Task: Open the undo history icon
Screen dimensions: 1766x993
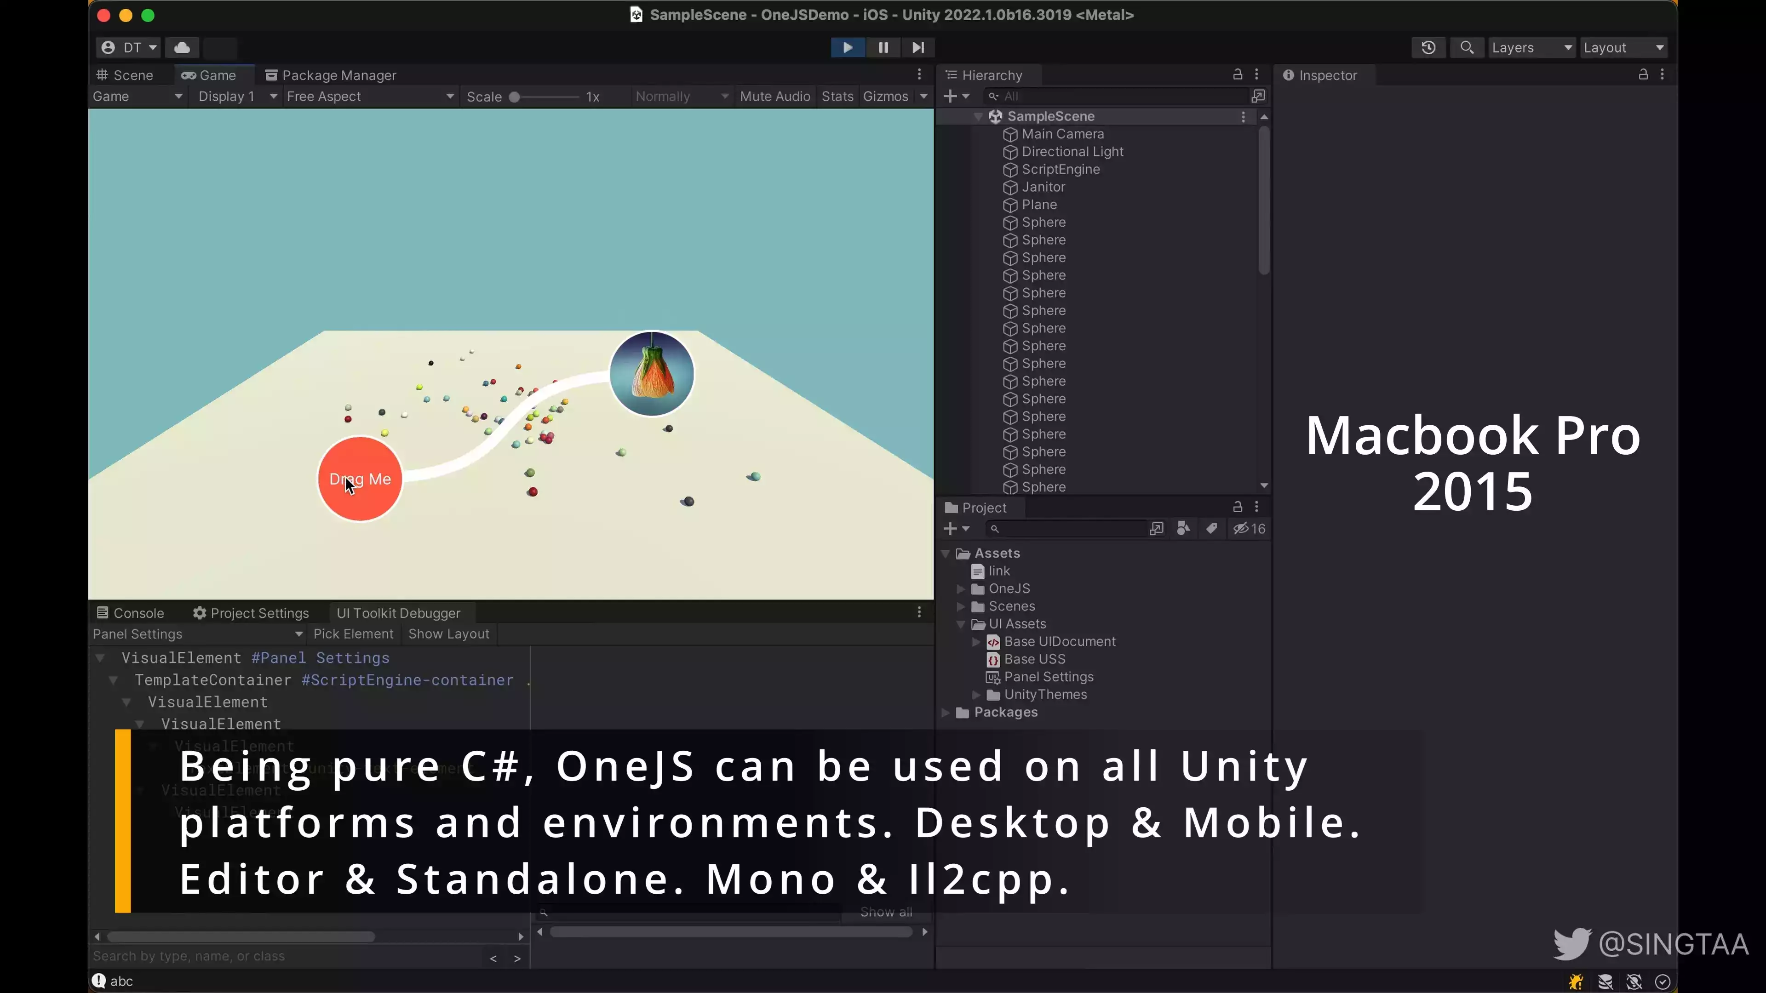Action: pyautogui.click(x=1429, y=47)
